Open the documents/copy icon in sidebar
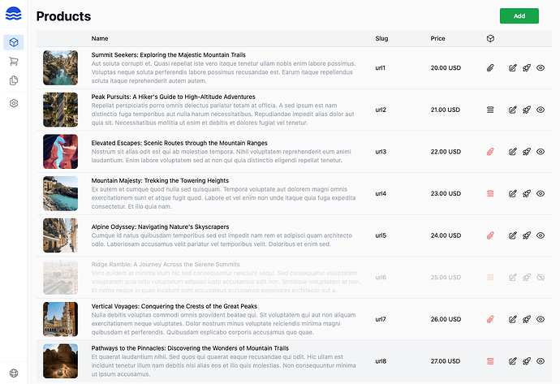 pos(14,80)
